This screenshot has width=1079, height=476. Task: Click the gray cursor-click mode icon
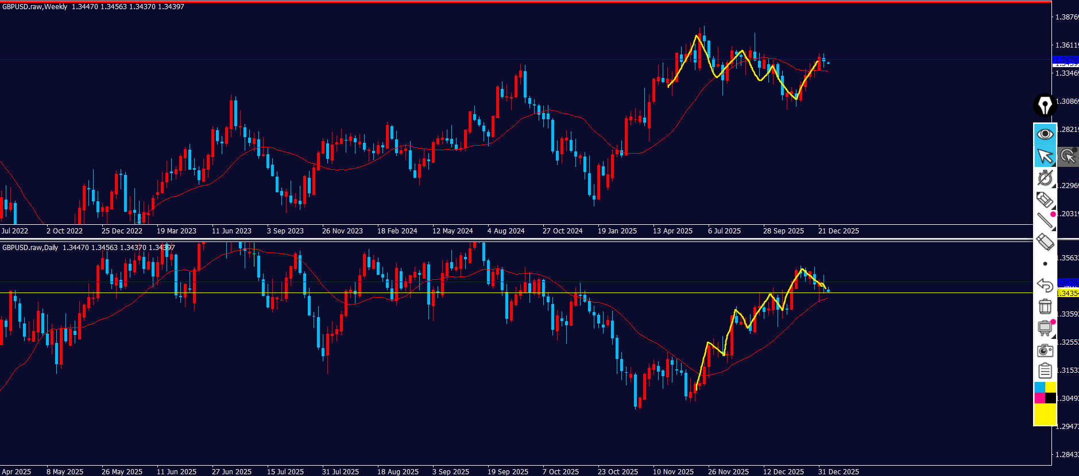1068,156
